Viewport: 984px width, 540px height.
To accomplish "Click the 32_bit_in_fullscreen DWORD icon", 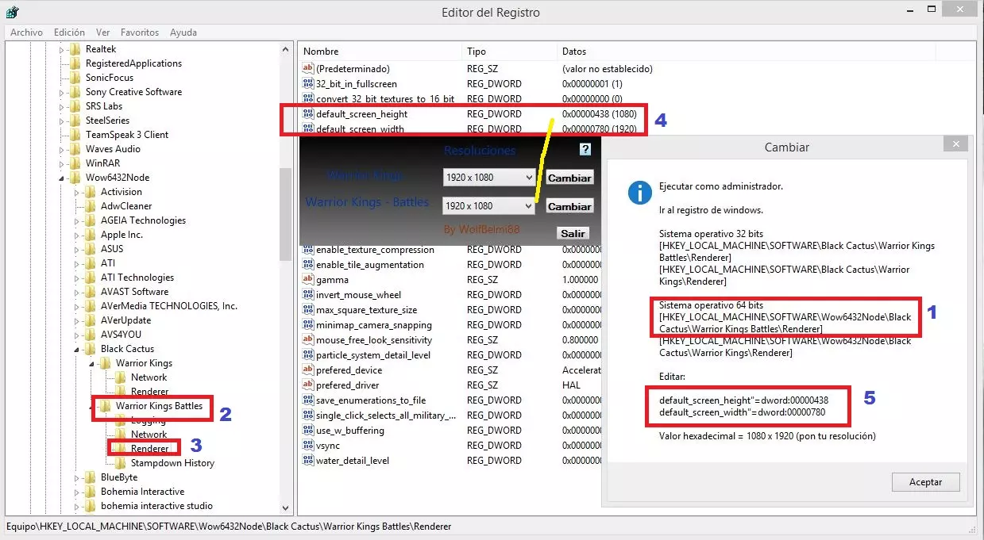I will click(308, 84).
